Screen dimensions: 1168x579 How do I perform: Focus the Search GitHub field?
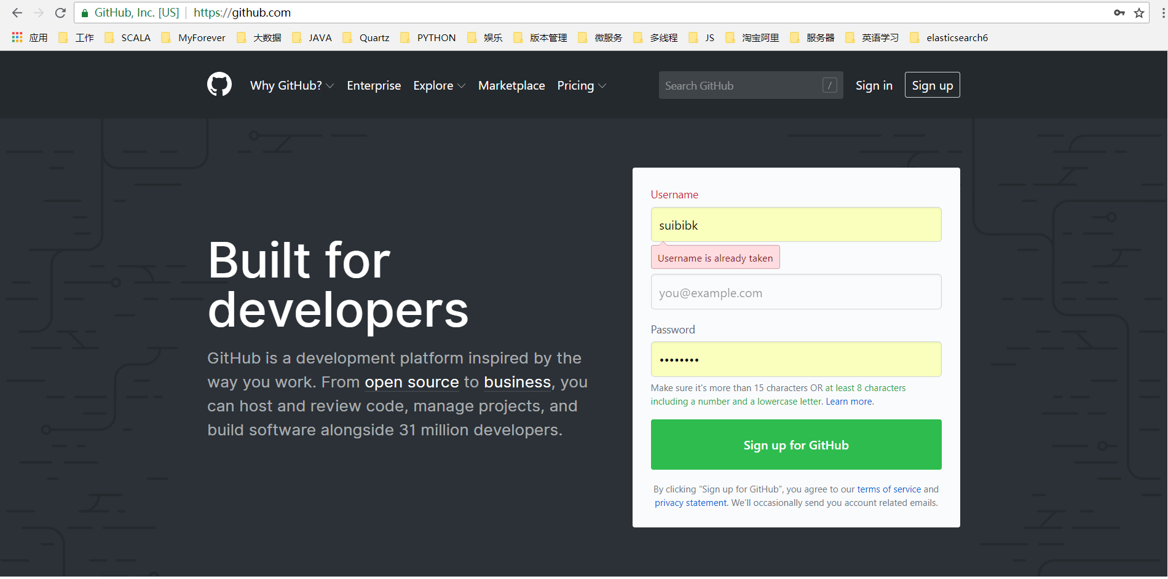(x=751, y=85)
